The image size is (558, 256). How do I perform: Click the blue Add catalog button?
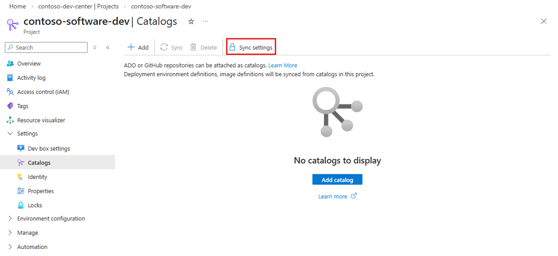pyautogui.click(x=337, y=180)
